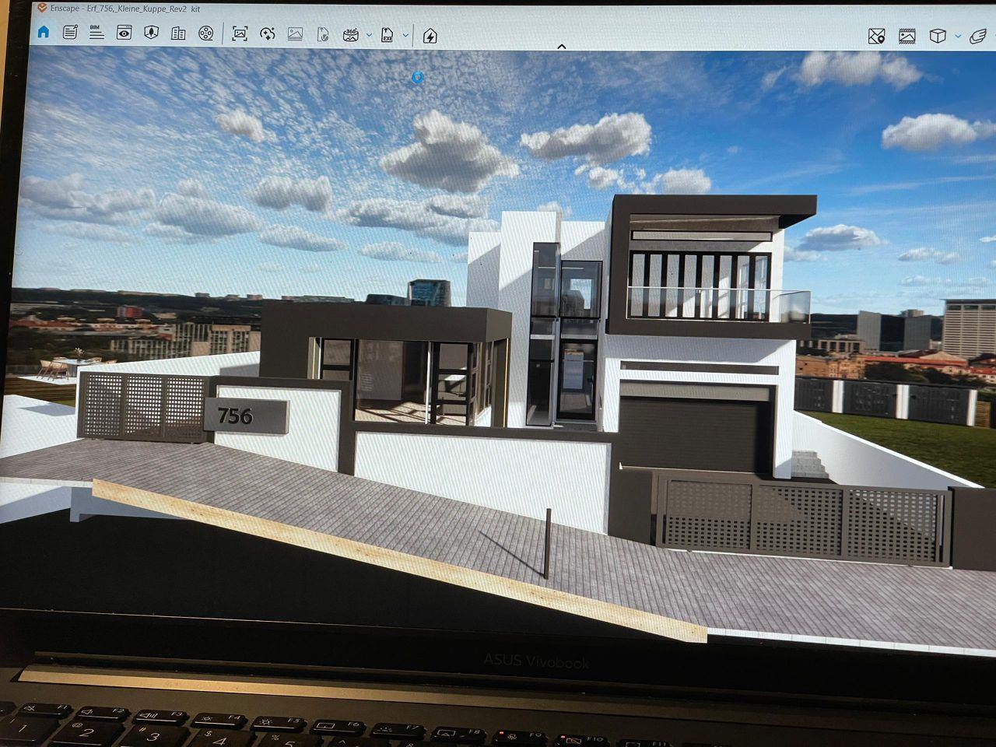The width and height of the screenshot is (996, 747).
Task: Expand the 360 panorama dropdown arrow
Action: [369, 35]
